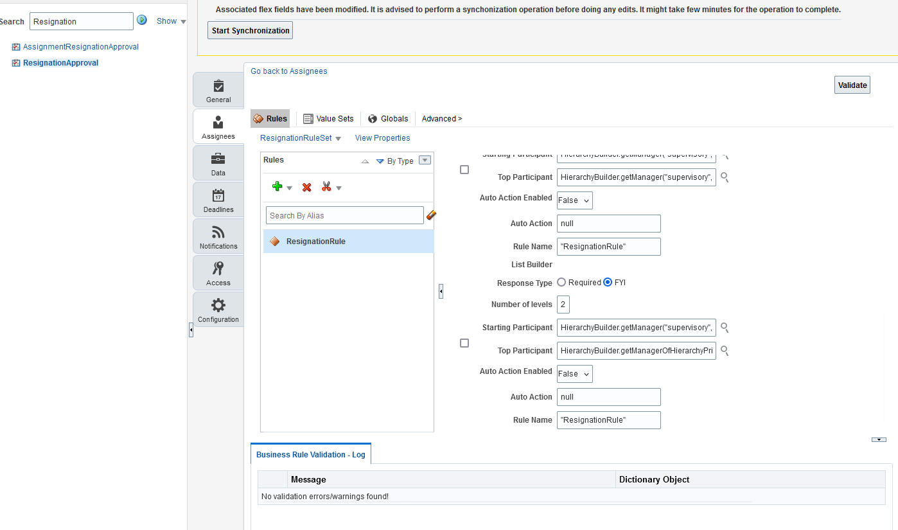Select ResignationRule in rules list
This screenshot has width=898, height=530.
tap(348, 242)
